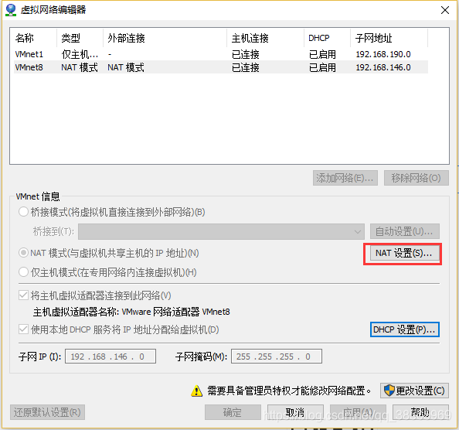Viewport: 459px width, 430px height.
Task: Select the VMnet8 row
Action: (x=221, y=67)
